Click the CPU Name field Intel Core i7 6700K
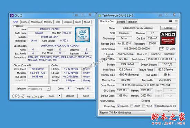This screenshot has height=128, width=190. click(50, 29)
